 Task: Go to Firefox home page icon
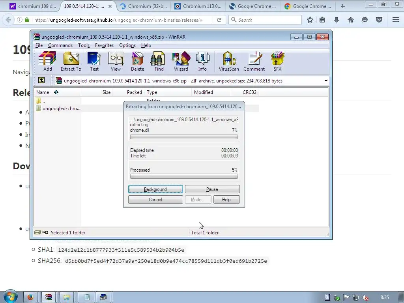click(350, 20)
